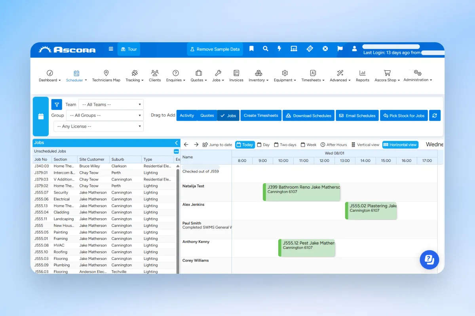Screen dimensions: 475x316
Task: Toggle the Quotes drag-to-add option
Action: [207, 115]
